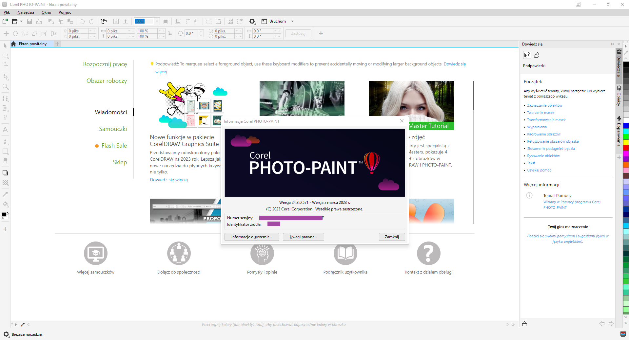629x340 pixels.
Task: Open the color palette flyout arrow at top
Action: [x=626, y=46]
